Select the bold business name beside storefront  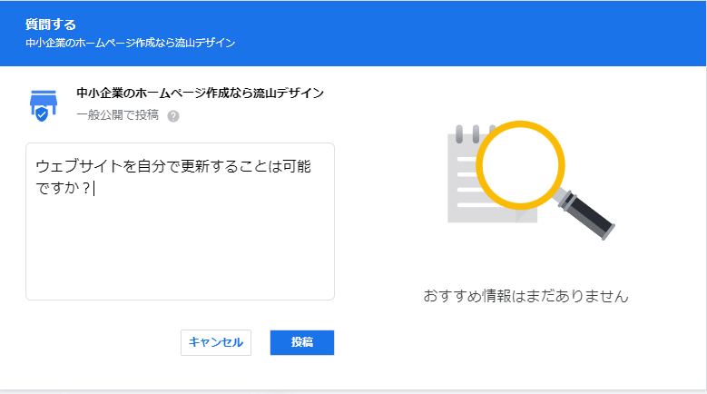click(x=201, y=93)
